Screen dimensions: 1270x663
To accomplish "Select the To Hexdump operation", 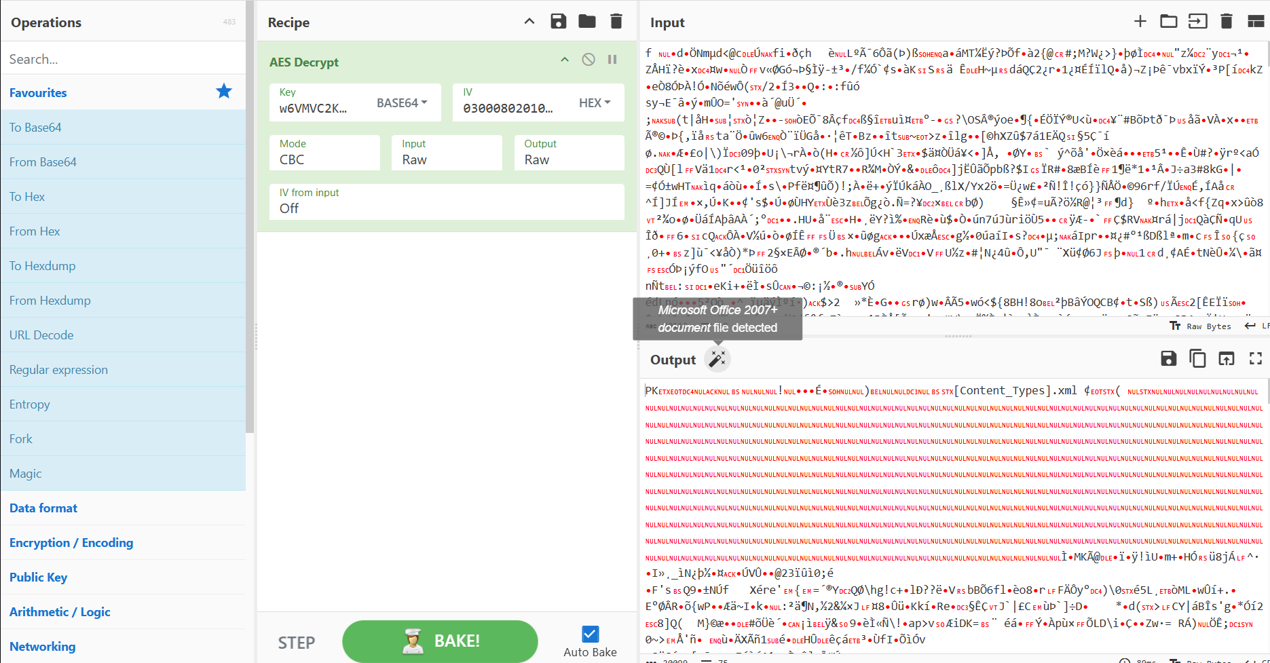I will pos(123,265).
